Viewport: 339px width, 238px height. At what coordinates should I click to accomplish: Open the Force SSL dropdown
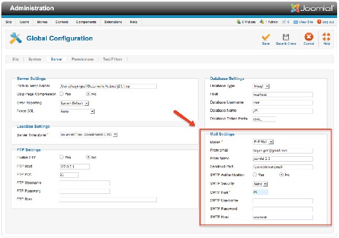77,111
